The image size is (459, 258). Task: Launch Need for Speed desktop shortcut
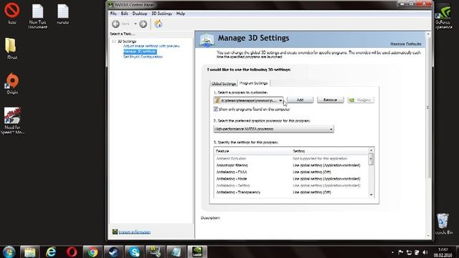coord(12,120)
